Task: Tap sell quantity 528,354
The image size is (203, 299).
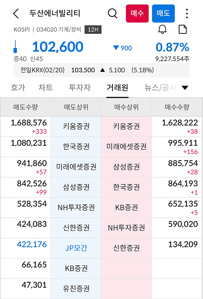Action: 32,204
